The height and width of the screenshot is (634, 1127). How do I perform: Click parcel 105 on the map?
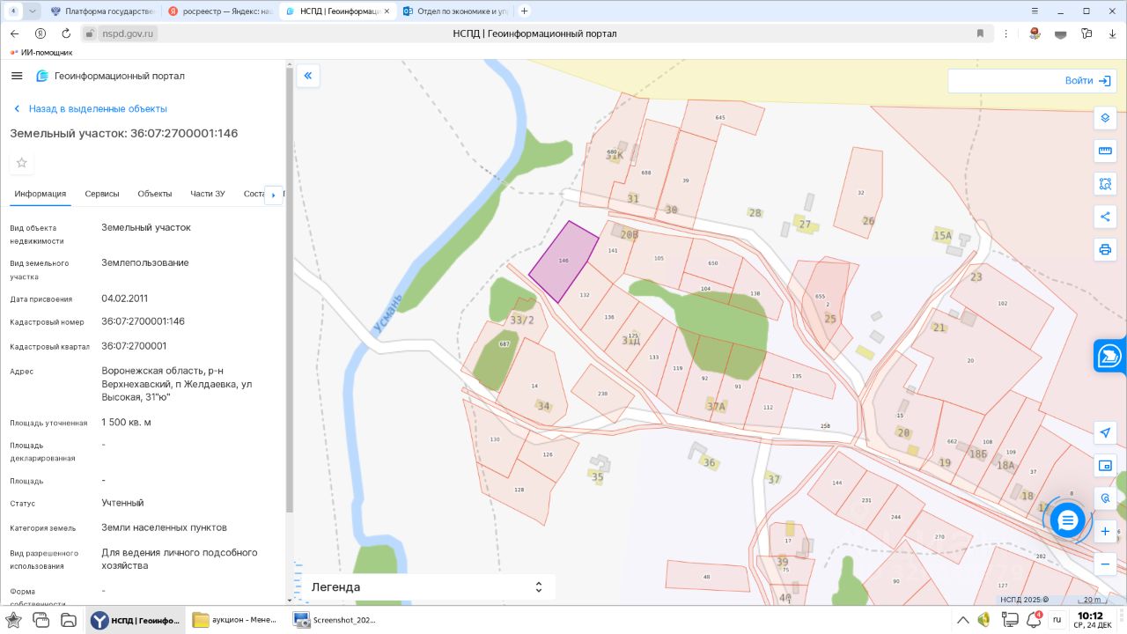point(659,258)
